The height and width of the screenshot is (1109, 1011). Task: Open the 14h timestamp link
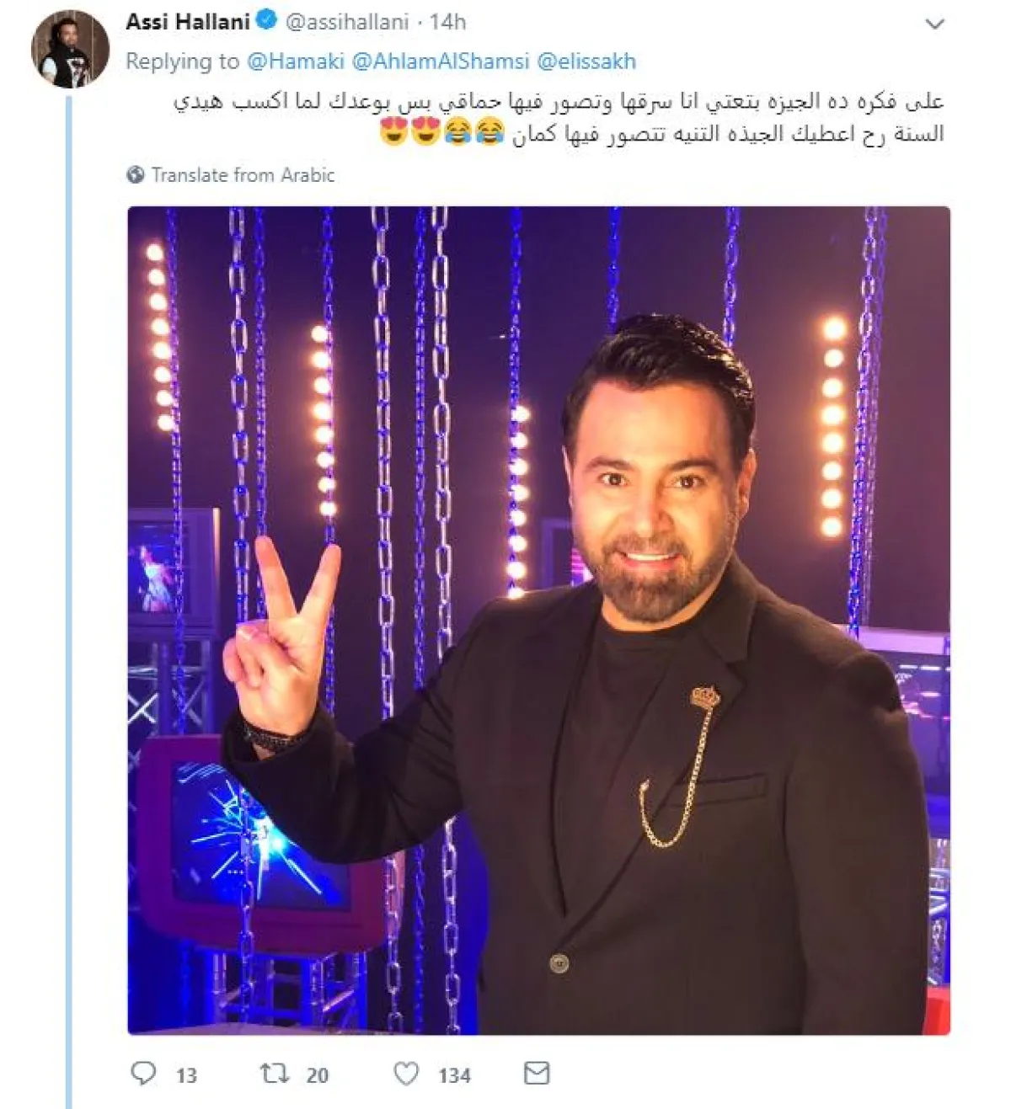[447, 22]
